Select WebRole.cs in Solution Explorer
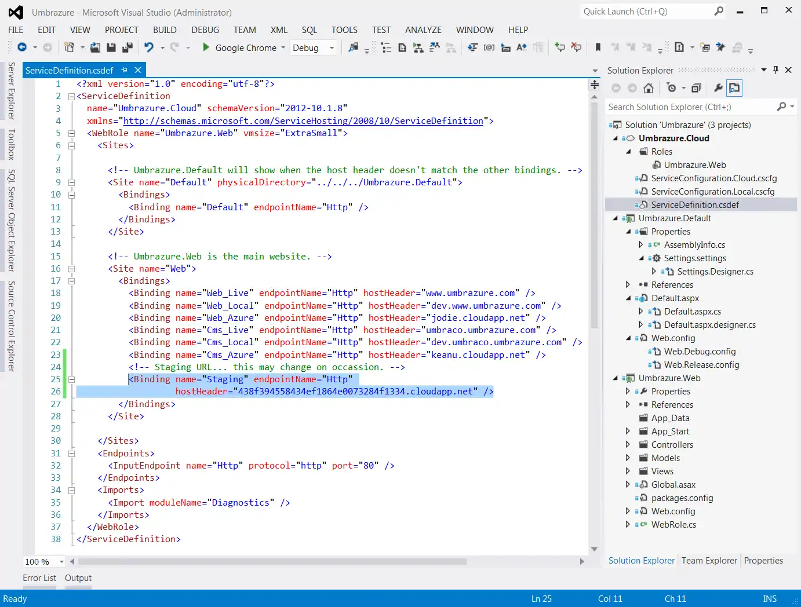The image size is (801, 607). pos(673,524)
